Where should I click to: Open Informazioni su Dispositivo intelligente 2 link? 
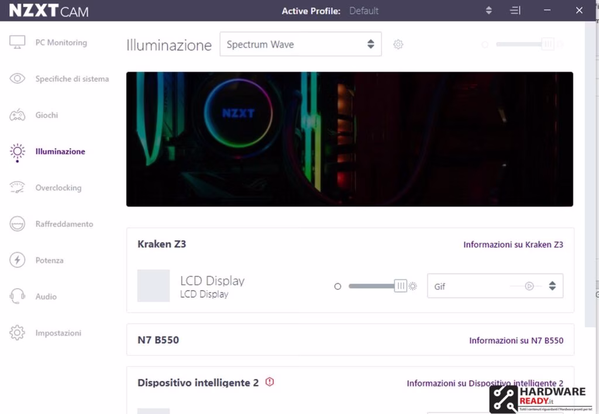[485, 382]
